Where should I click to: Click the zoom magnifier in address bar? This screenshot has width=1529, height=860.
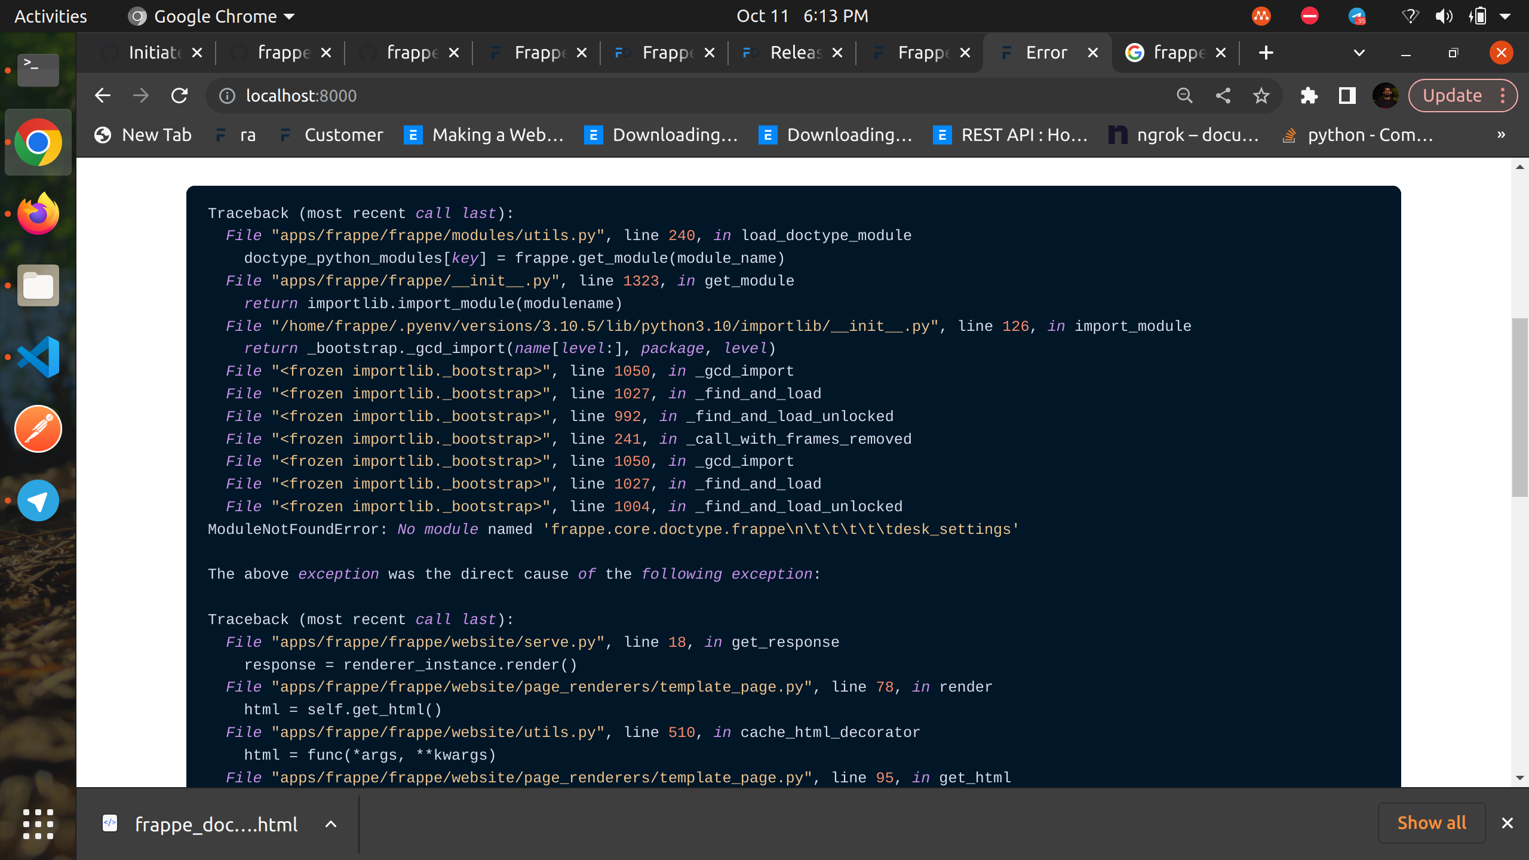(x=1184, y=96)
